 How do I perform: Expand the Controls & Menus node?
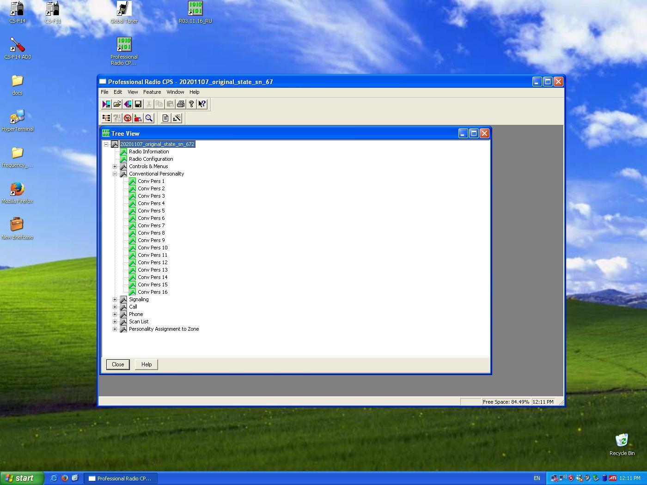tap(115, 166)
